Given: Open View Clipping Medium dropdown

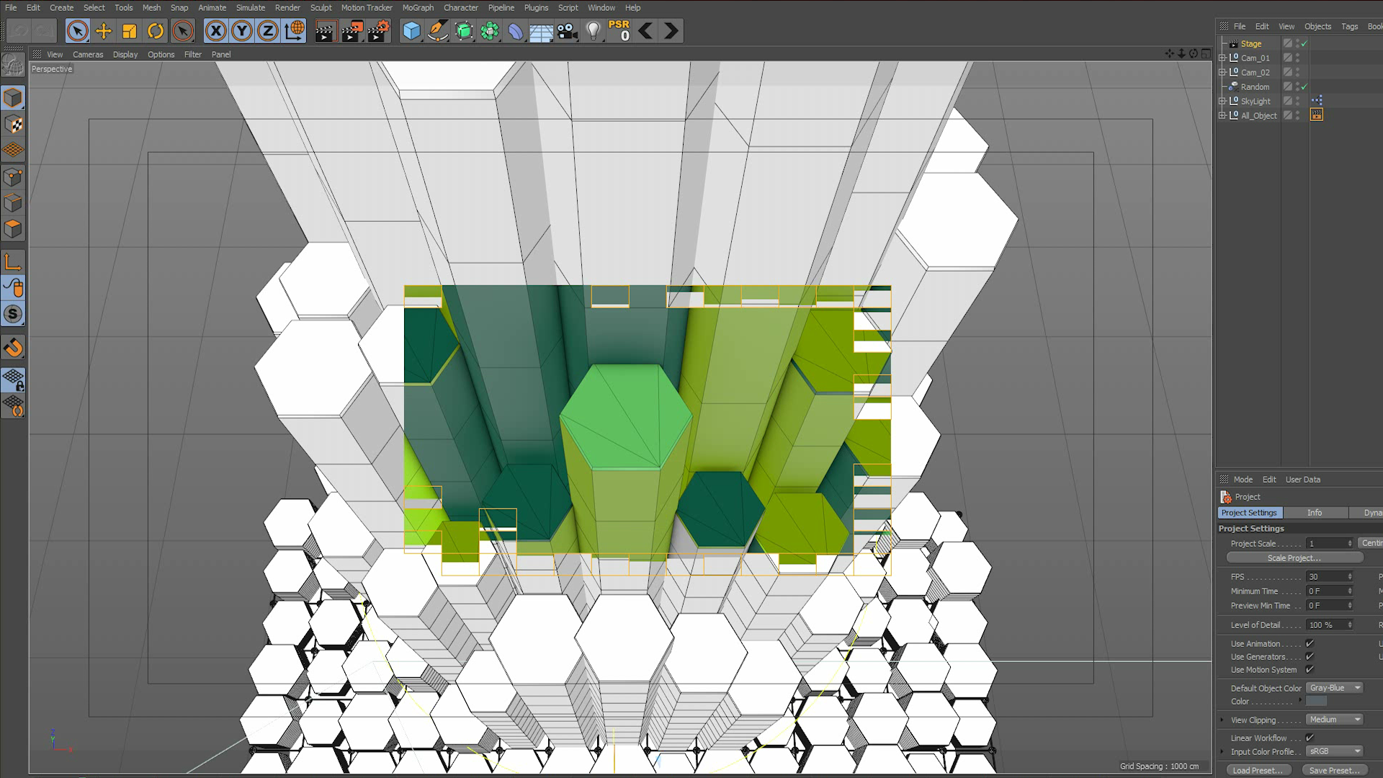Looking at the screenshot, I should [x=1335, y=720].
